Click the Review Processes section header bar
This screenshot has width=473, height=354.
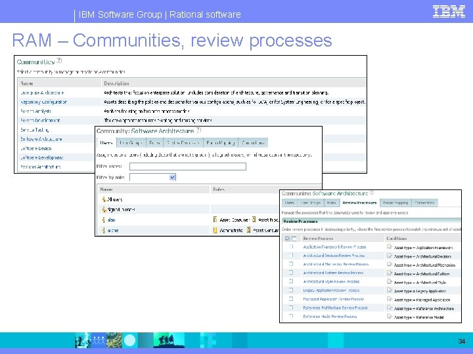tap(371, 222)
